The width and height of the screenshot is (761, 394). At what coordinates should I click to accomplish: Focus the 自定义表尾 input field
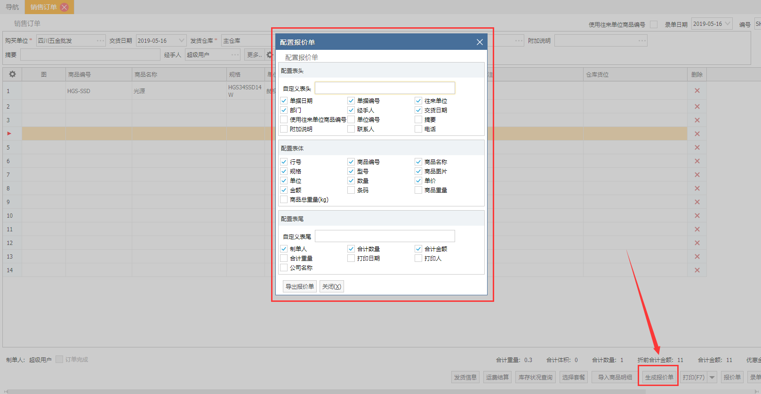point(385,236)
